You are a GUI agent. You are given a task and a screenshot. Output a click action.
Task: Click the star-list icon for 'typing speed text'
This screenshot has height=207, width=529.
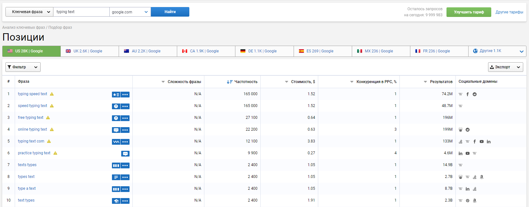pyautogui.click(x=116, y=95)
